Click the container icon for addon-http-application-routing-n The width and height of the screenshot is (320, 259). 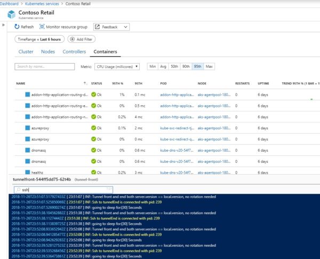tap(27, 117)
